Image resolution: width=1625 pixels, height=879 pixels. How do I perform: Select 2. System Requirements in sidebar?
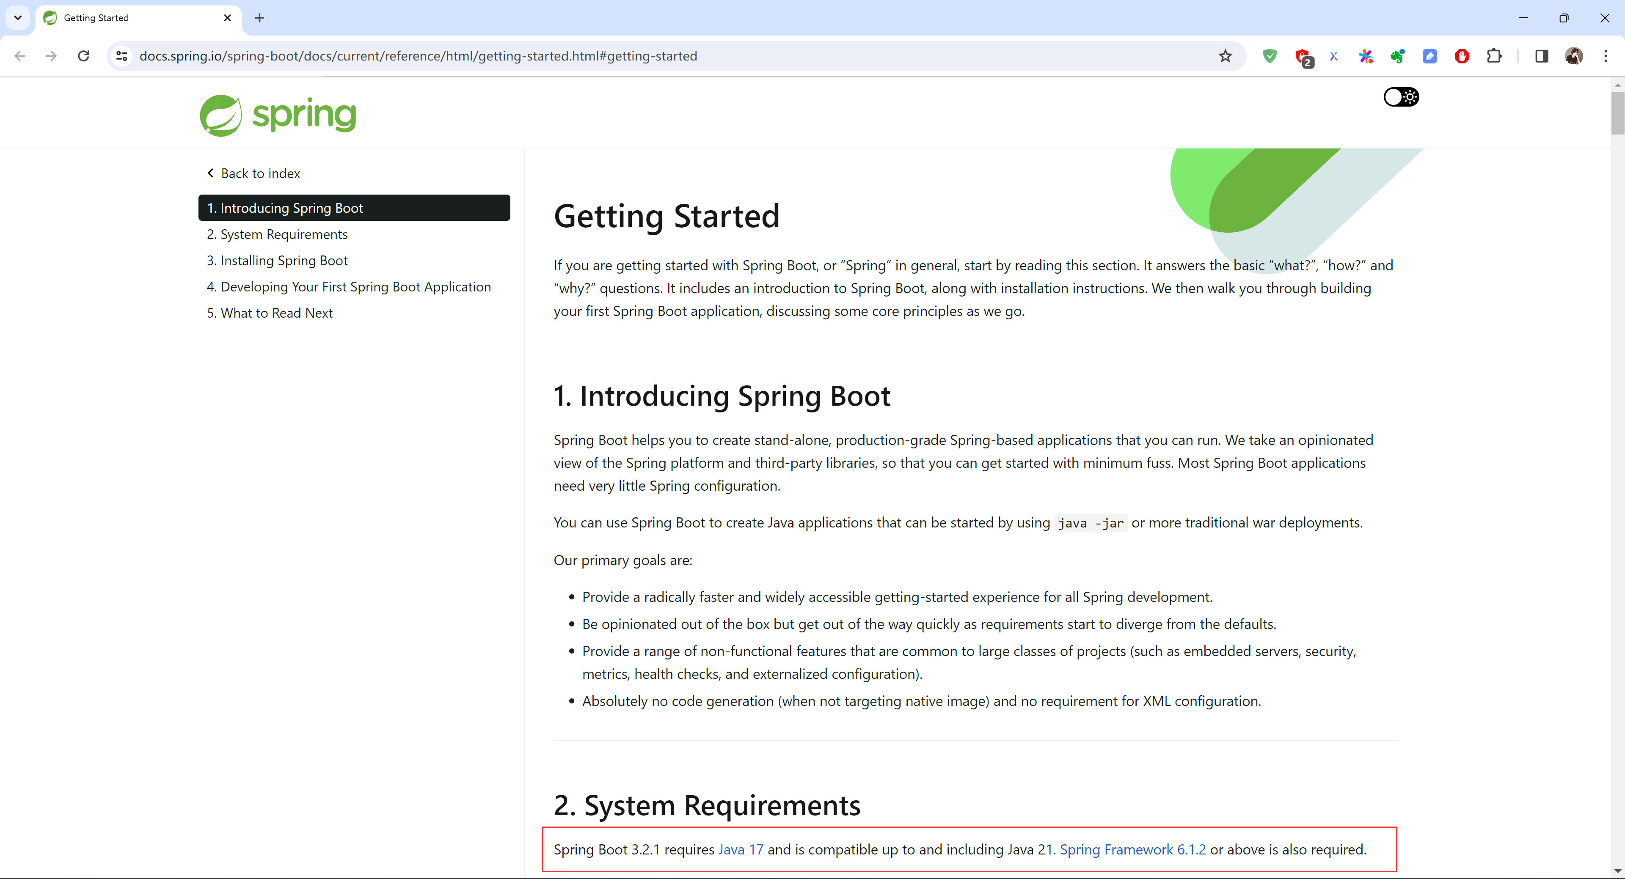pyautogui.click(x=277, y=235)
